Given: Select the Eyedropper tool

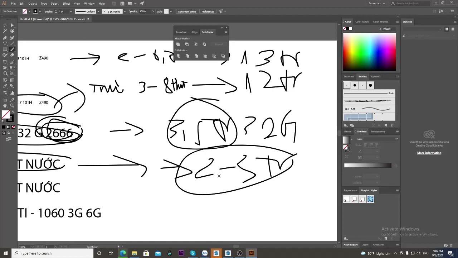Looking at the screenshot, I should [x=5, y=86].
